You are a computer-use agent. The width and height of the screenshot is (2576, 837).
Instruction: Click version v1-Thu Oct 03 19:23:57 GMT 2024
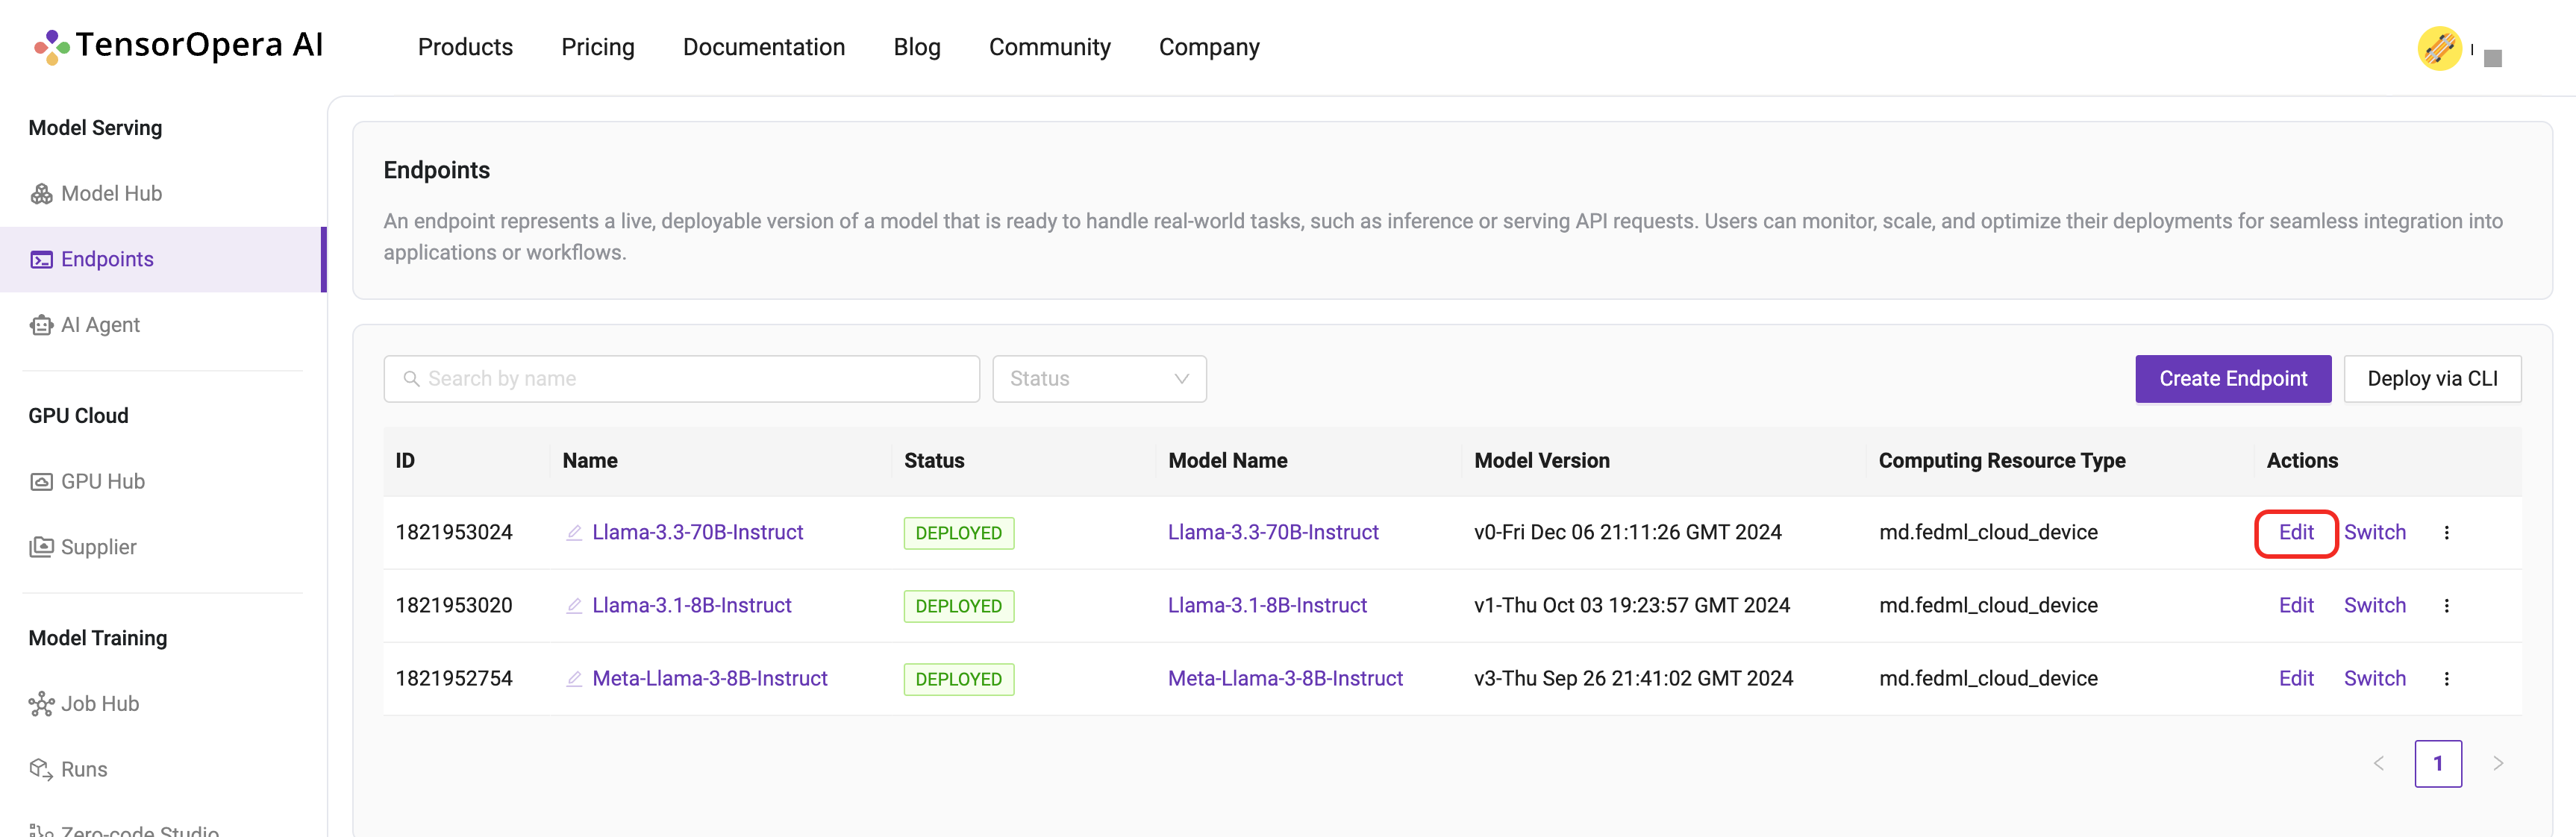tap(1631, 606)
